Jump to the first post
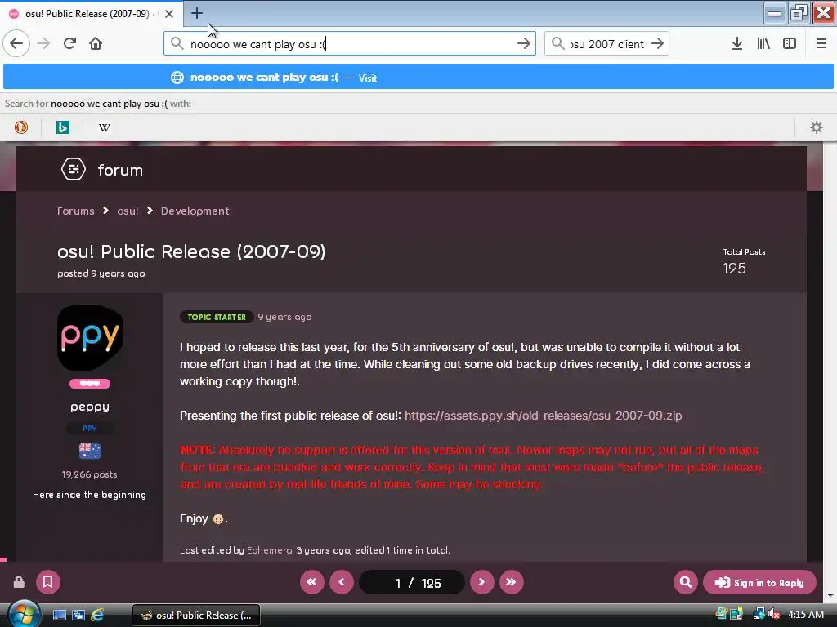Screen dimensions: 837x627 [x=311, y=581]
